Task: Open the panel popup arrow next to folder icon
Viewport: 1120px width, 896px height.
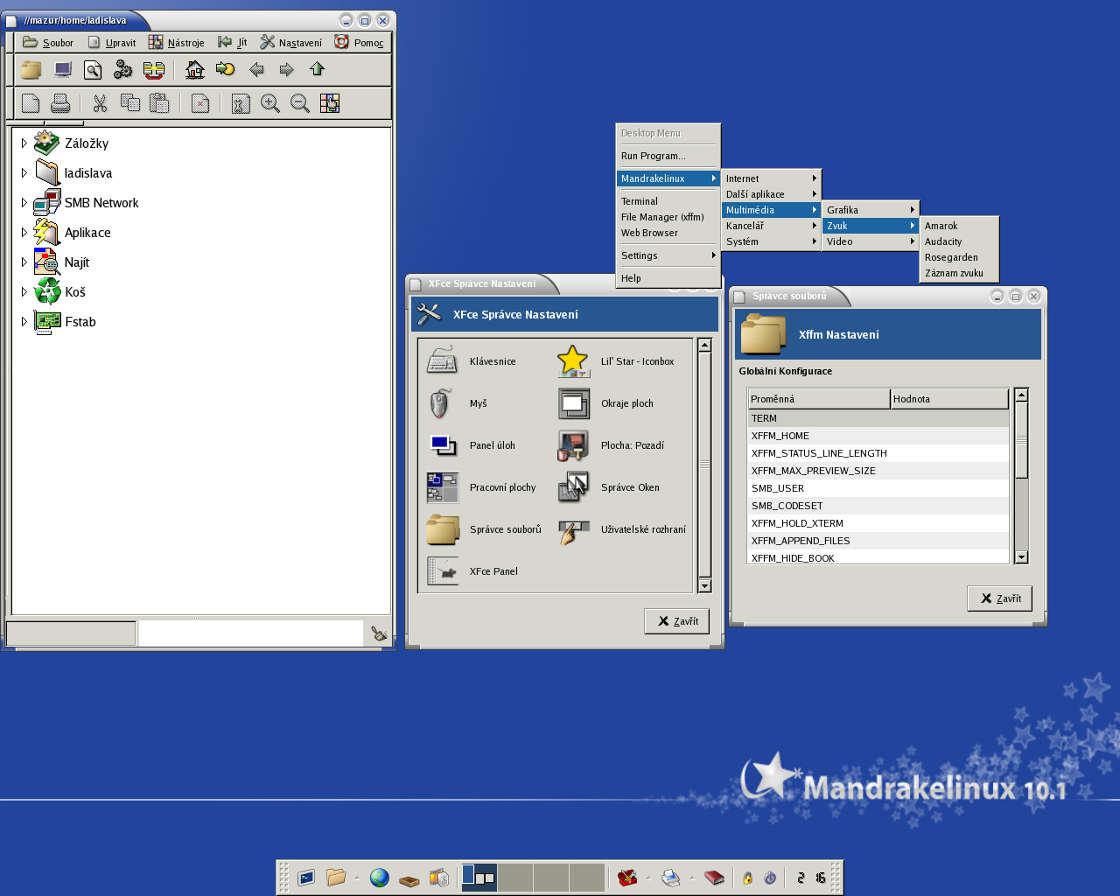Action: tap(357, 878)
